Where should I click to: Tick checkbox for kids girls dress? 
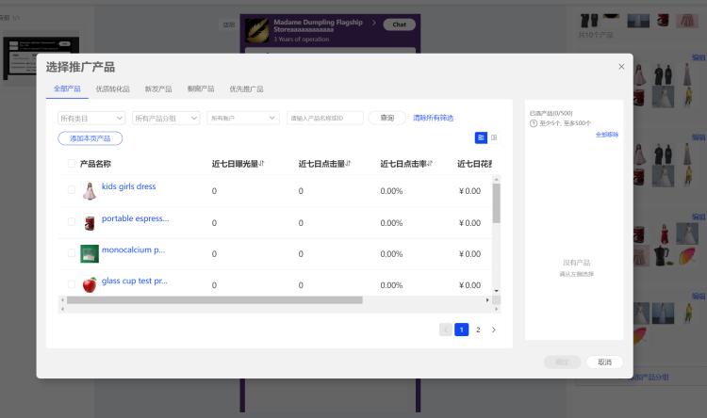72,190
